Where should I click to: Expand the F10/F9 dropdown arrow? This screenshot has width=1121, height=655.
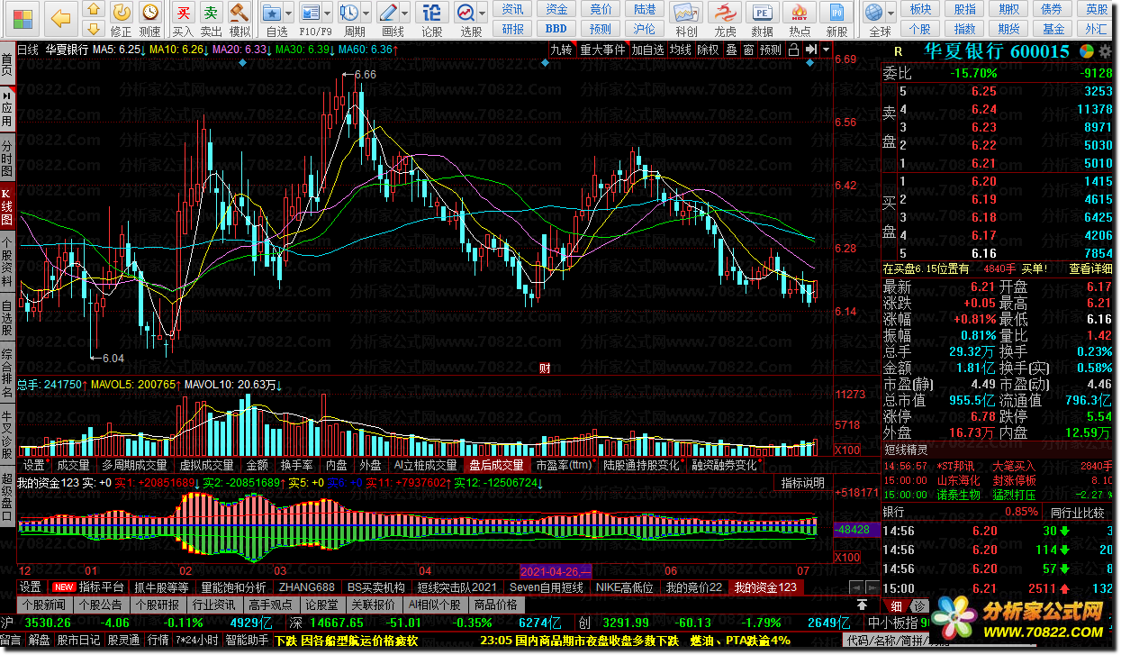coord(328,13)
